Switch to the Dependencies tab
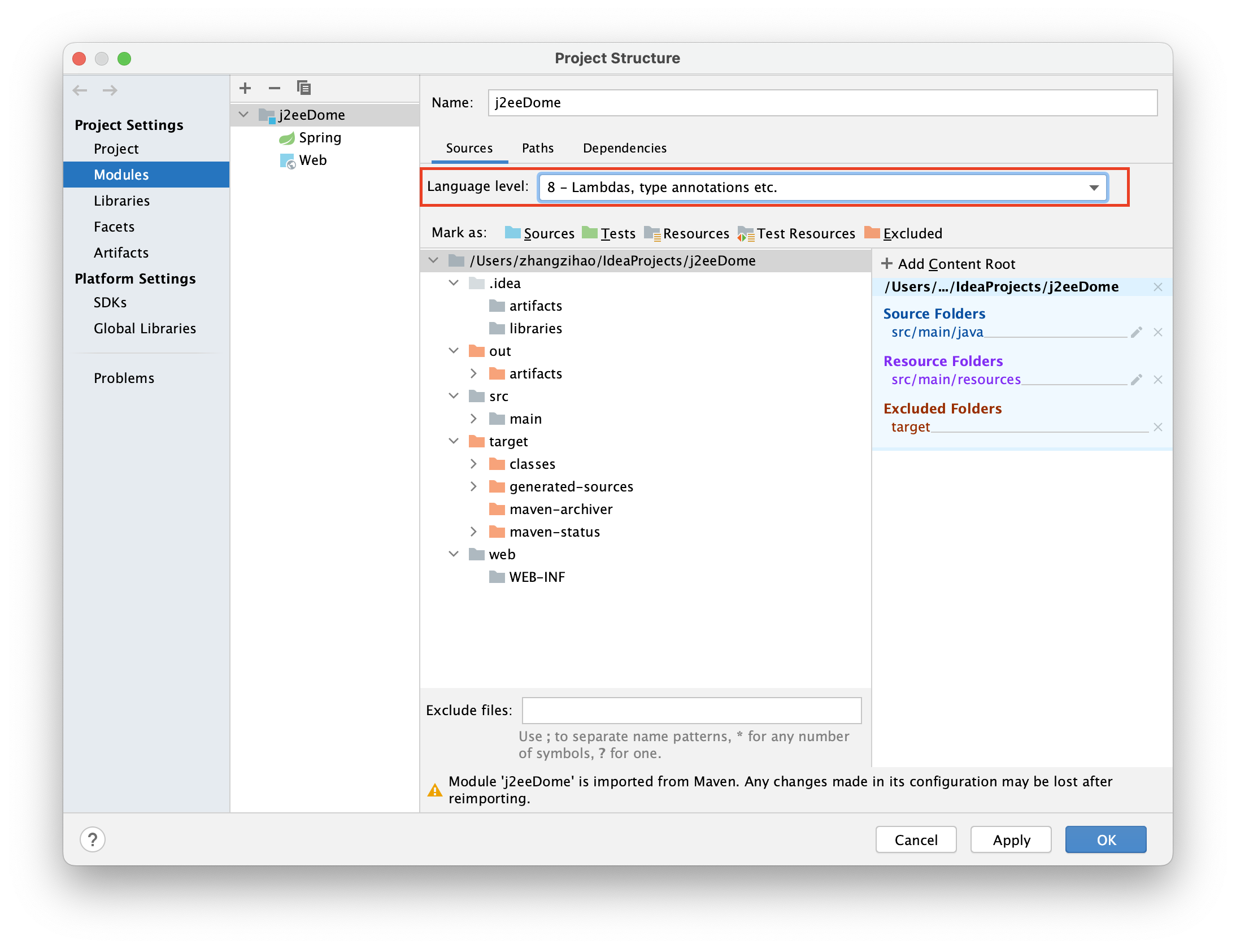Image resolution: width=1236 pixels, height=949 pixels. [x=625, y=148]
